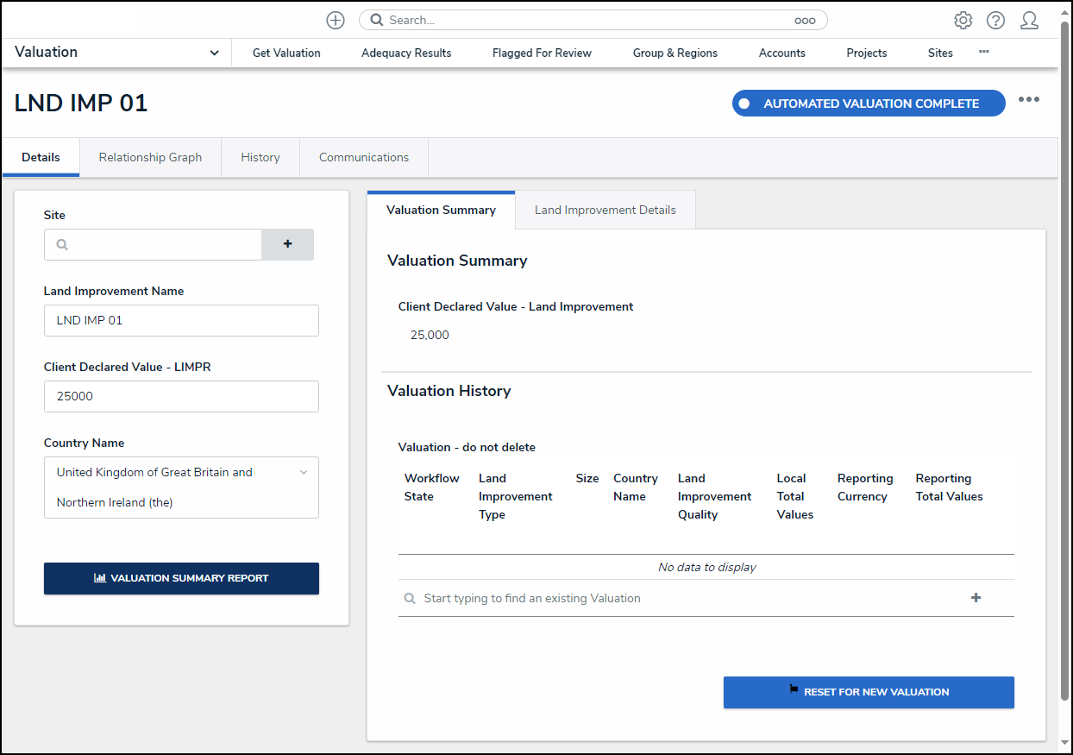Expand the Valuation application dropdown
The width and height of the screenshot is (1073, 755).
click(214, 53)
